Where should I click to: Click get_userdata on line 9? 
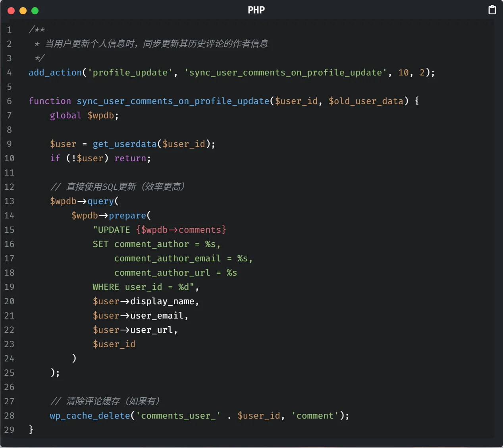click(x=125, y=144)
